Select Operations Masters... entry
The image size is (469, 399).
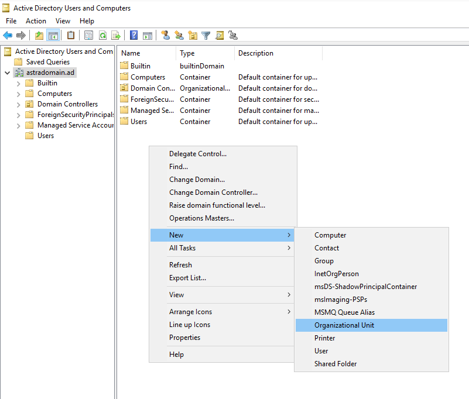click(223, 218)
